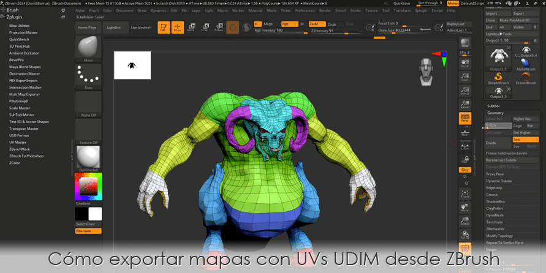Screen dimensions: 546x273
Task: Open the Zscript menu
Action: pos(437,10)
